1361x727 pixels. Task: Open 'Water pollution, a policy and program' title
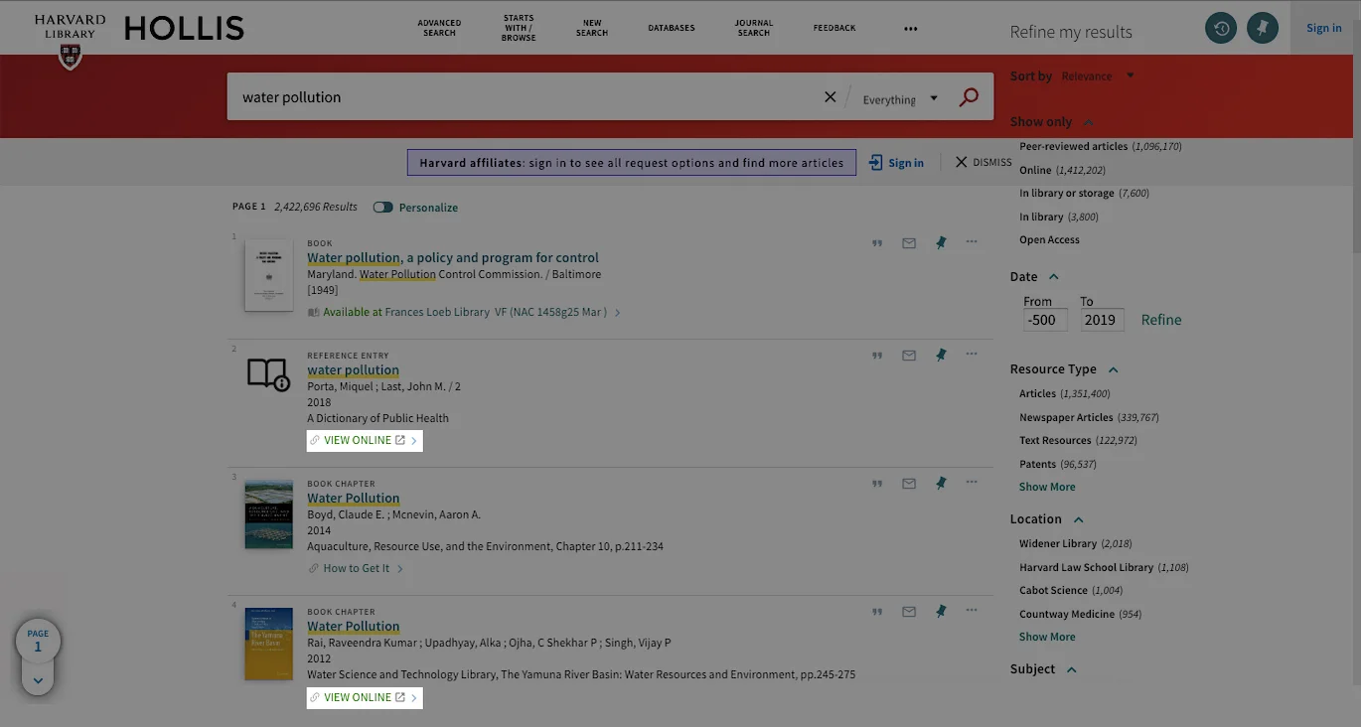click(453, 257)
